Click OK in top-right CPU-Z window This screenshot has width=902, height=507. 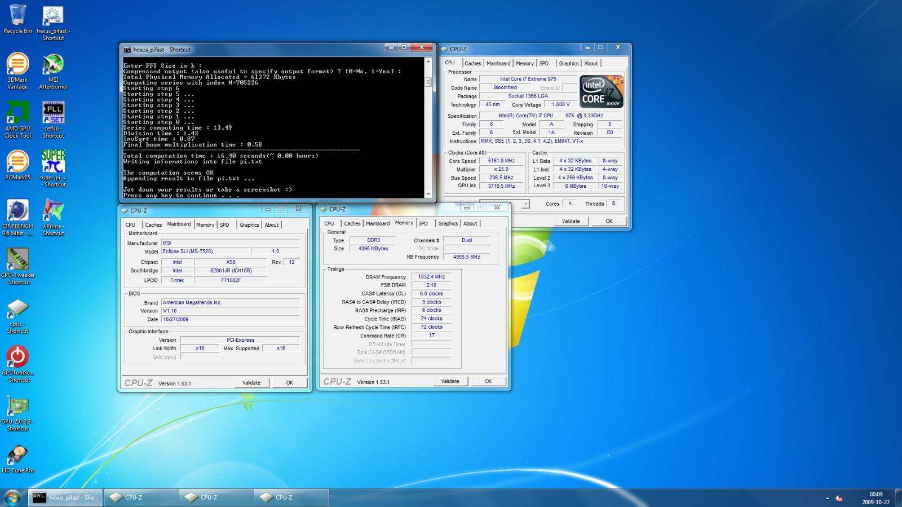click(609, 221)
